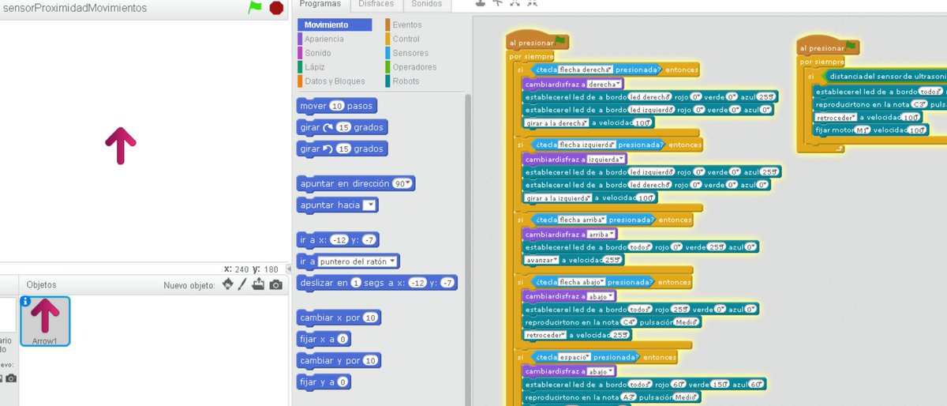Open the M1 motor dropdown

863,130
